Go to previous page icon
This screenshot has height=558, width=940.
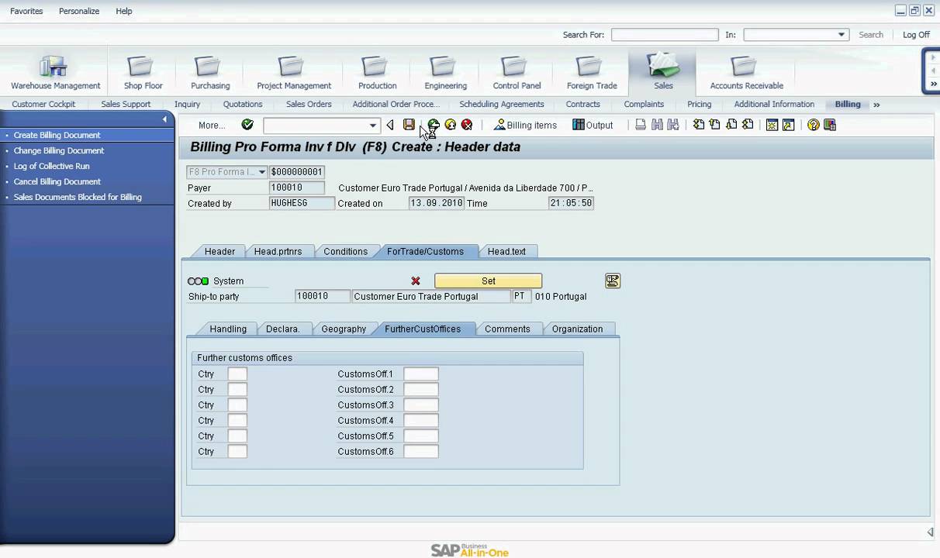click(x=715, y=125)
